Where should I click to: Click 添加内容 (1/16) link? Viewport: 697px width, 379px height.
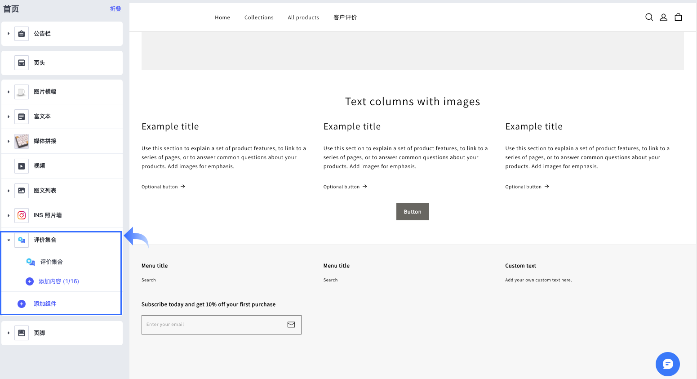tap(58, 281)
